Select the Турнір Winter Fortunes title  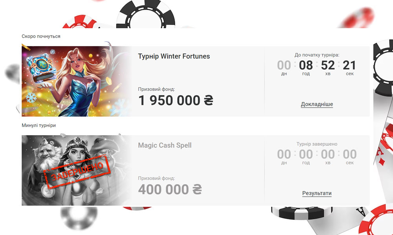[x=174, y=56]
